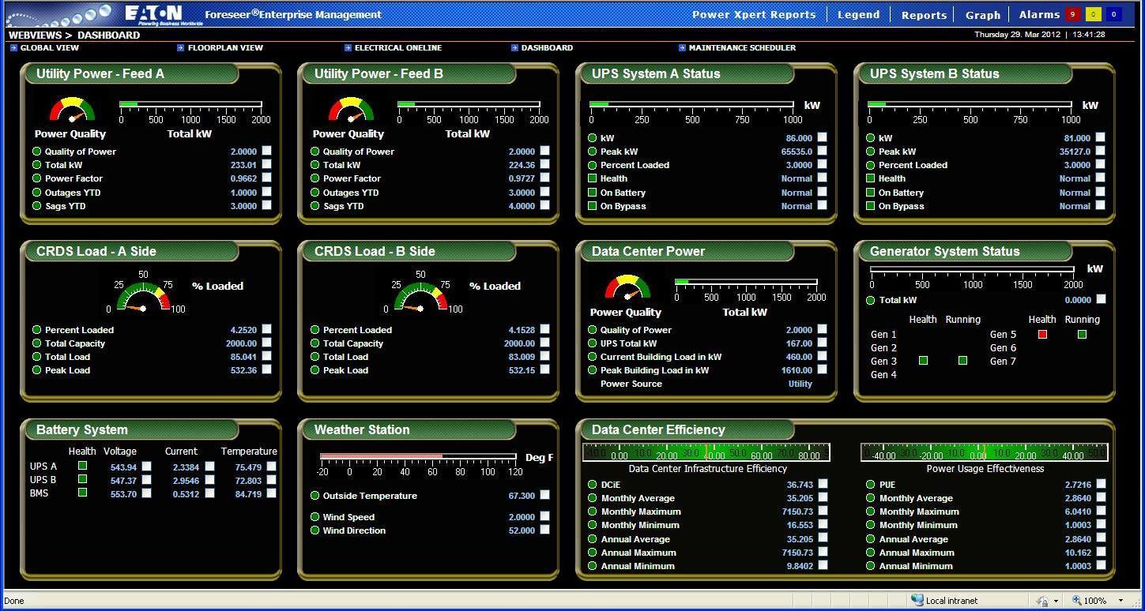Open the Graph menu item

coord(983,15)
